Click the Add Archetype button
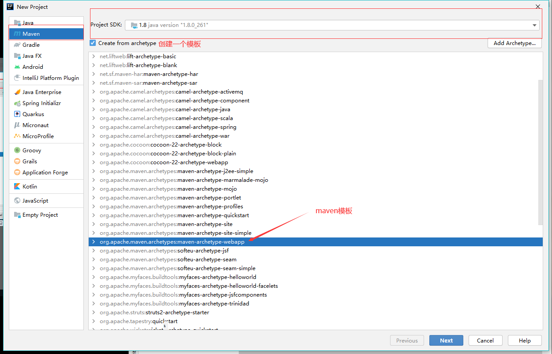Screen dimensions: 552x354 coord(514,43)
